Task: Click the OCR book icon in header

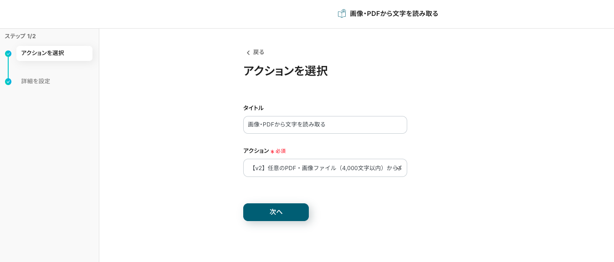Action: 342,14
